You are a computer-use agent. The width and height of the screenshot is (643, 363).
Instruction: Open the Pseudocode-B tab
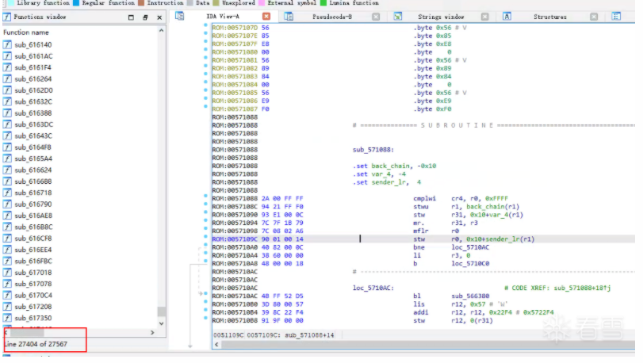pyautogui.click(x=332, y=17)
